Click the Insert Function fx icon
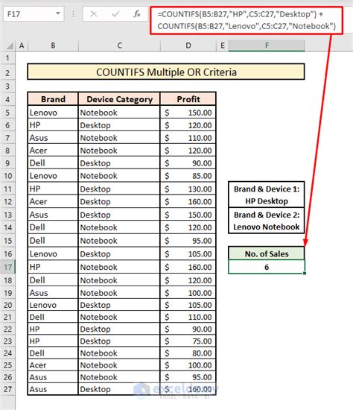Viewport: 353px width, 410px height. (137, 14)
